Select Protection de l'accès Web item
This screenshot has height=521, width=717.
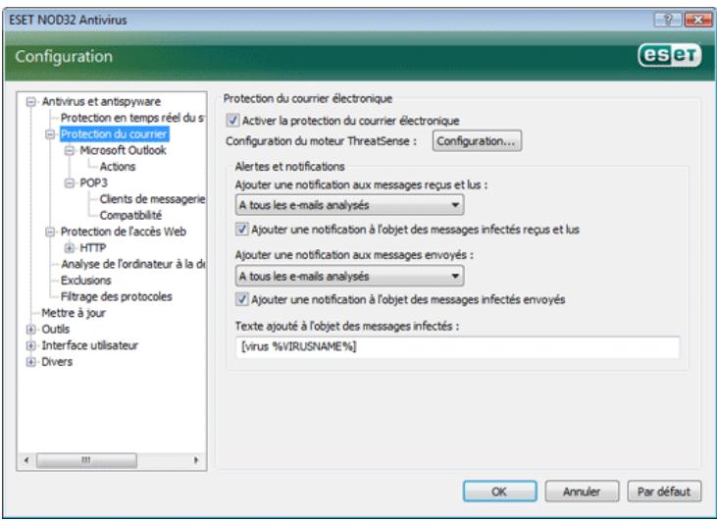[124, 232]
